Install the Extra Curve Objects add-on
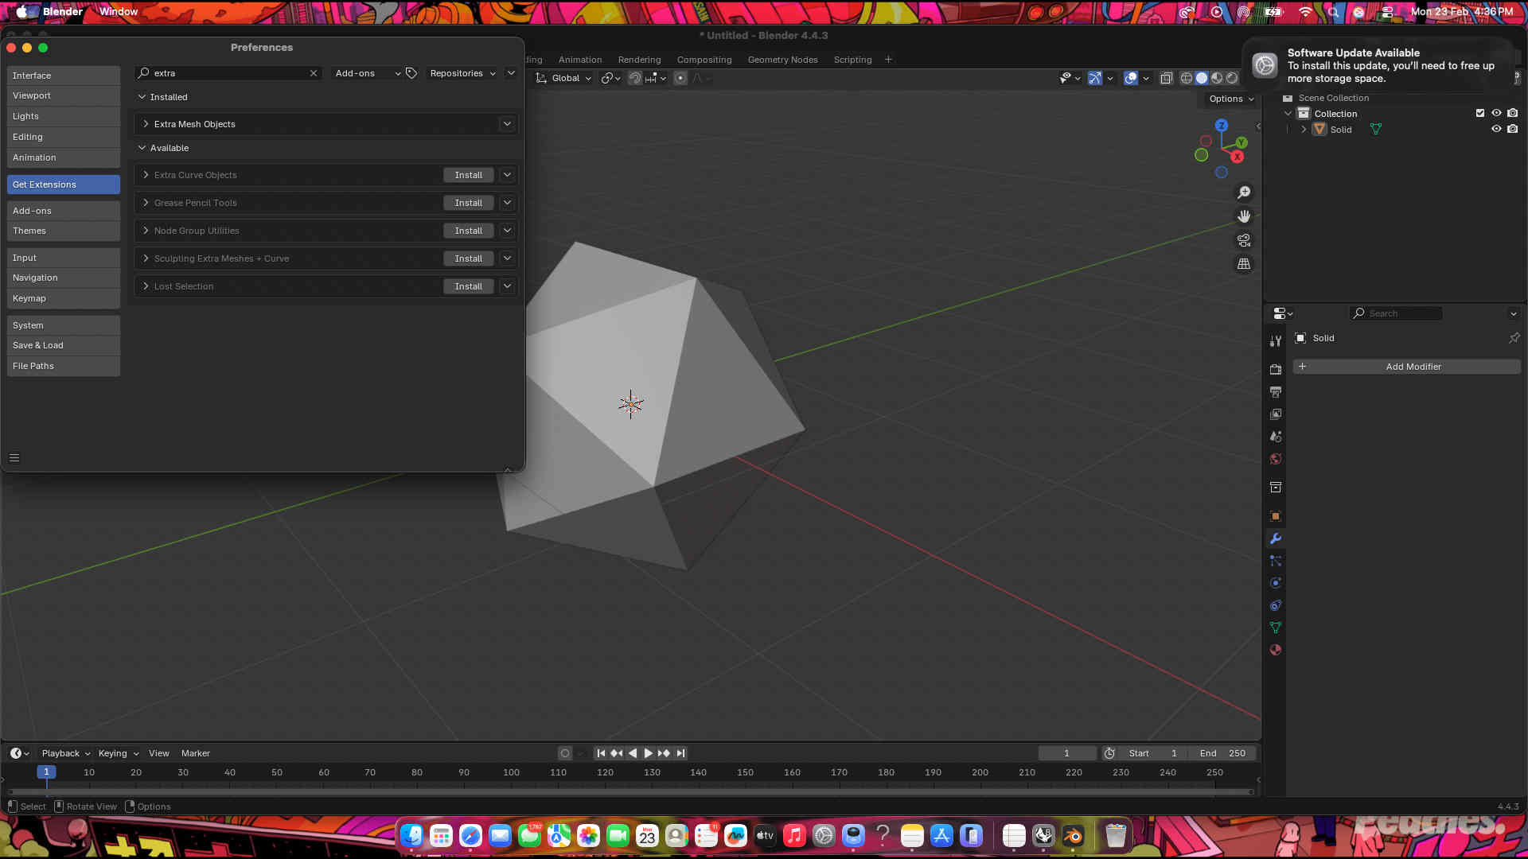The width and height of the screenshot is (1528, 859). pyautogui.click(x=468, y=175)
